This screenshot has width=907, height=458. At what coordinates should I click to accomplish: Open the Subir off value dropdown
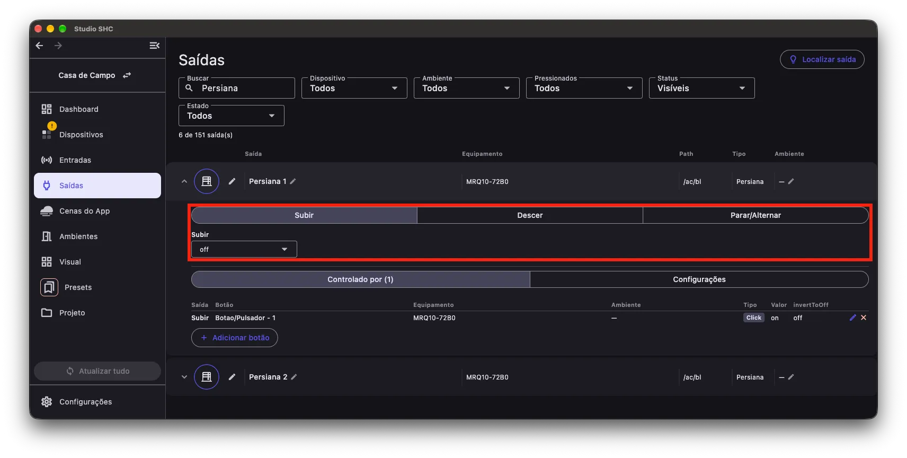pyautogui.click(x=244, y=249)
